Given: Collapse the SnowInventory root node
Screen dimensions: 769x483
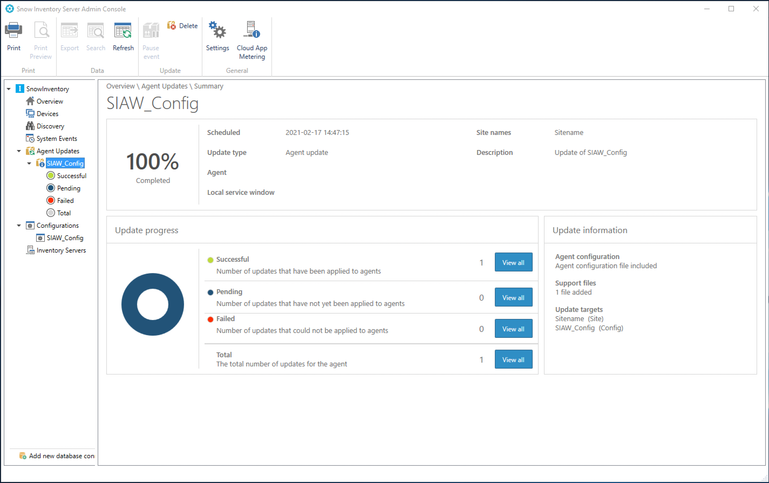Looking at the screenshot, I should pos(9,89).
